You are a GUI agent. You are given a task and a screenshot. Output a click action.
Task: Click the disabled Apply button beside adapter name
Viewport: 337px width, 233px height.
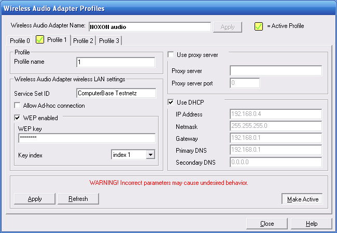pos(228,27)
